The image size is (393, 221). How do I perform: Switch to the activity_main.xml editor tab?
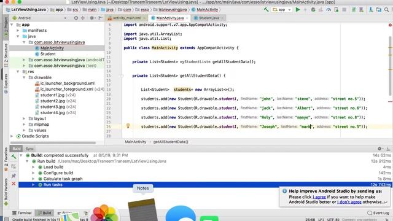[x=127, y=18]
